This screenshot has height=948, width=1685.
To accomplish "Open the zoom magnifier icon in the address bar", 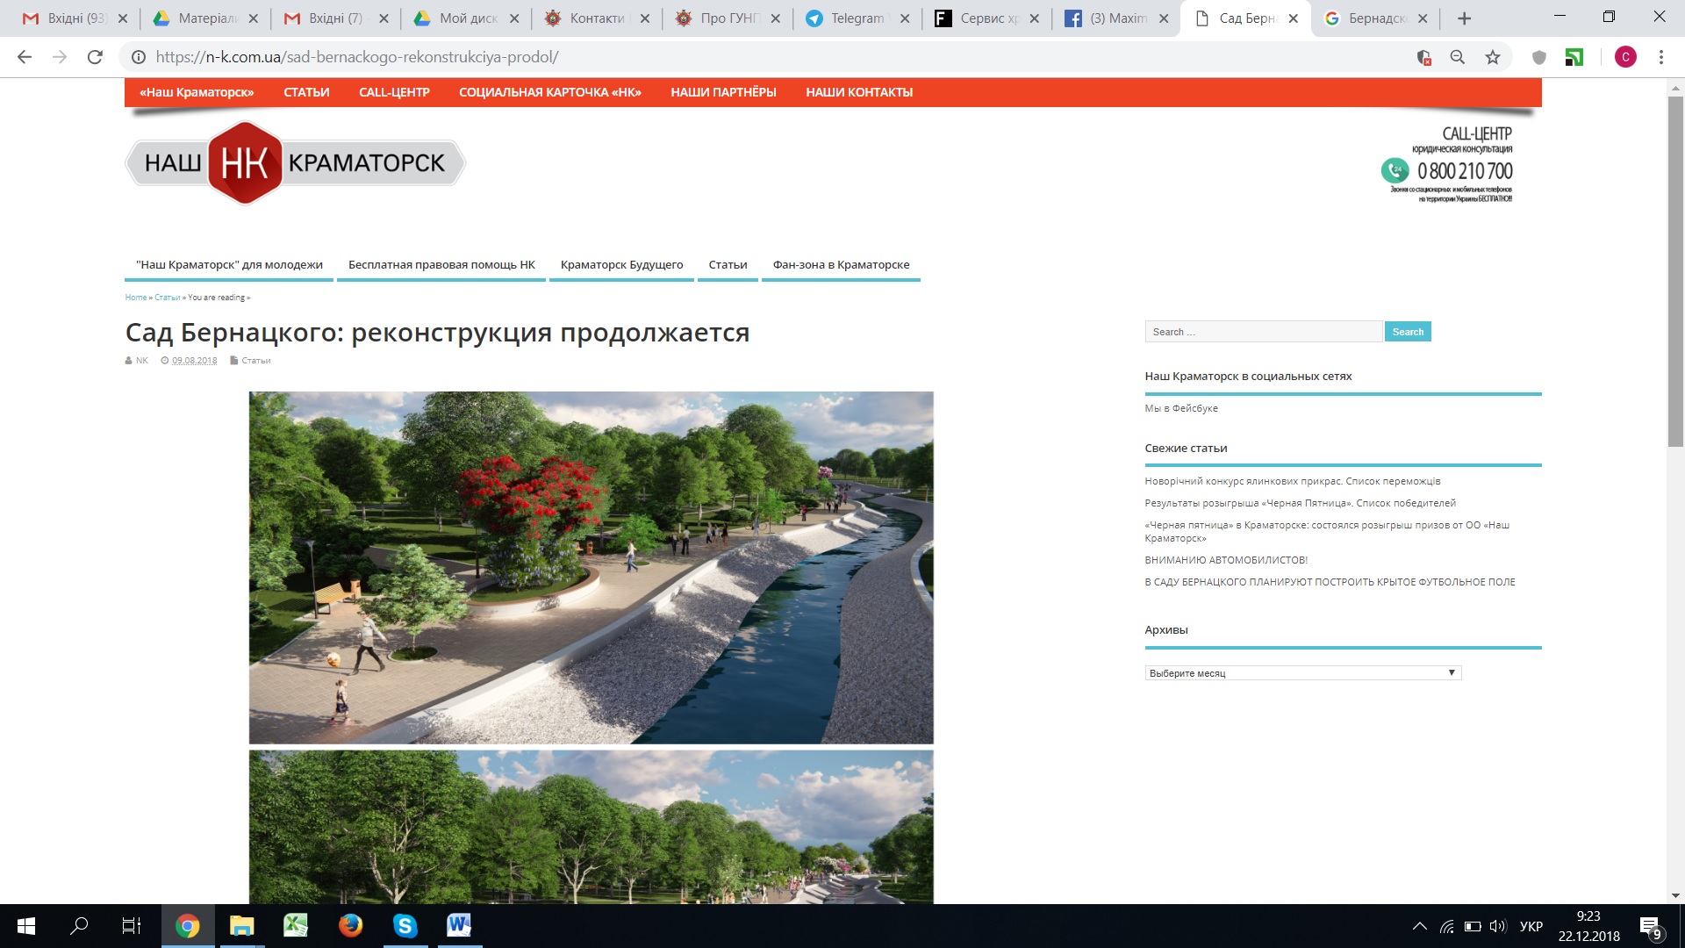I will pos(1458,57).
